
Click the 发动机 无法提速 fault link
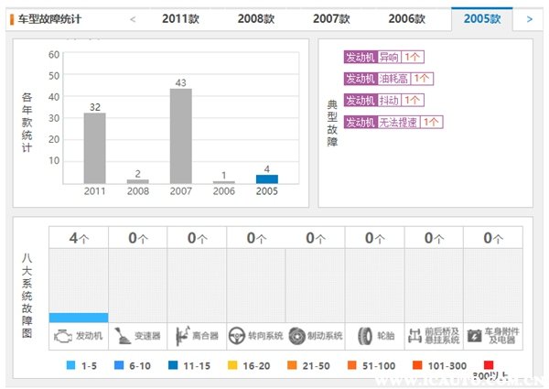393,122
